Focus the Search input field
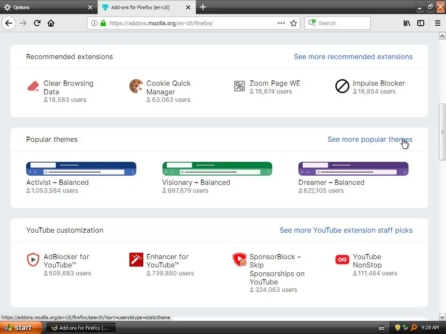The image size is (446, 334). (338, 23)
